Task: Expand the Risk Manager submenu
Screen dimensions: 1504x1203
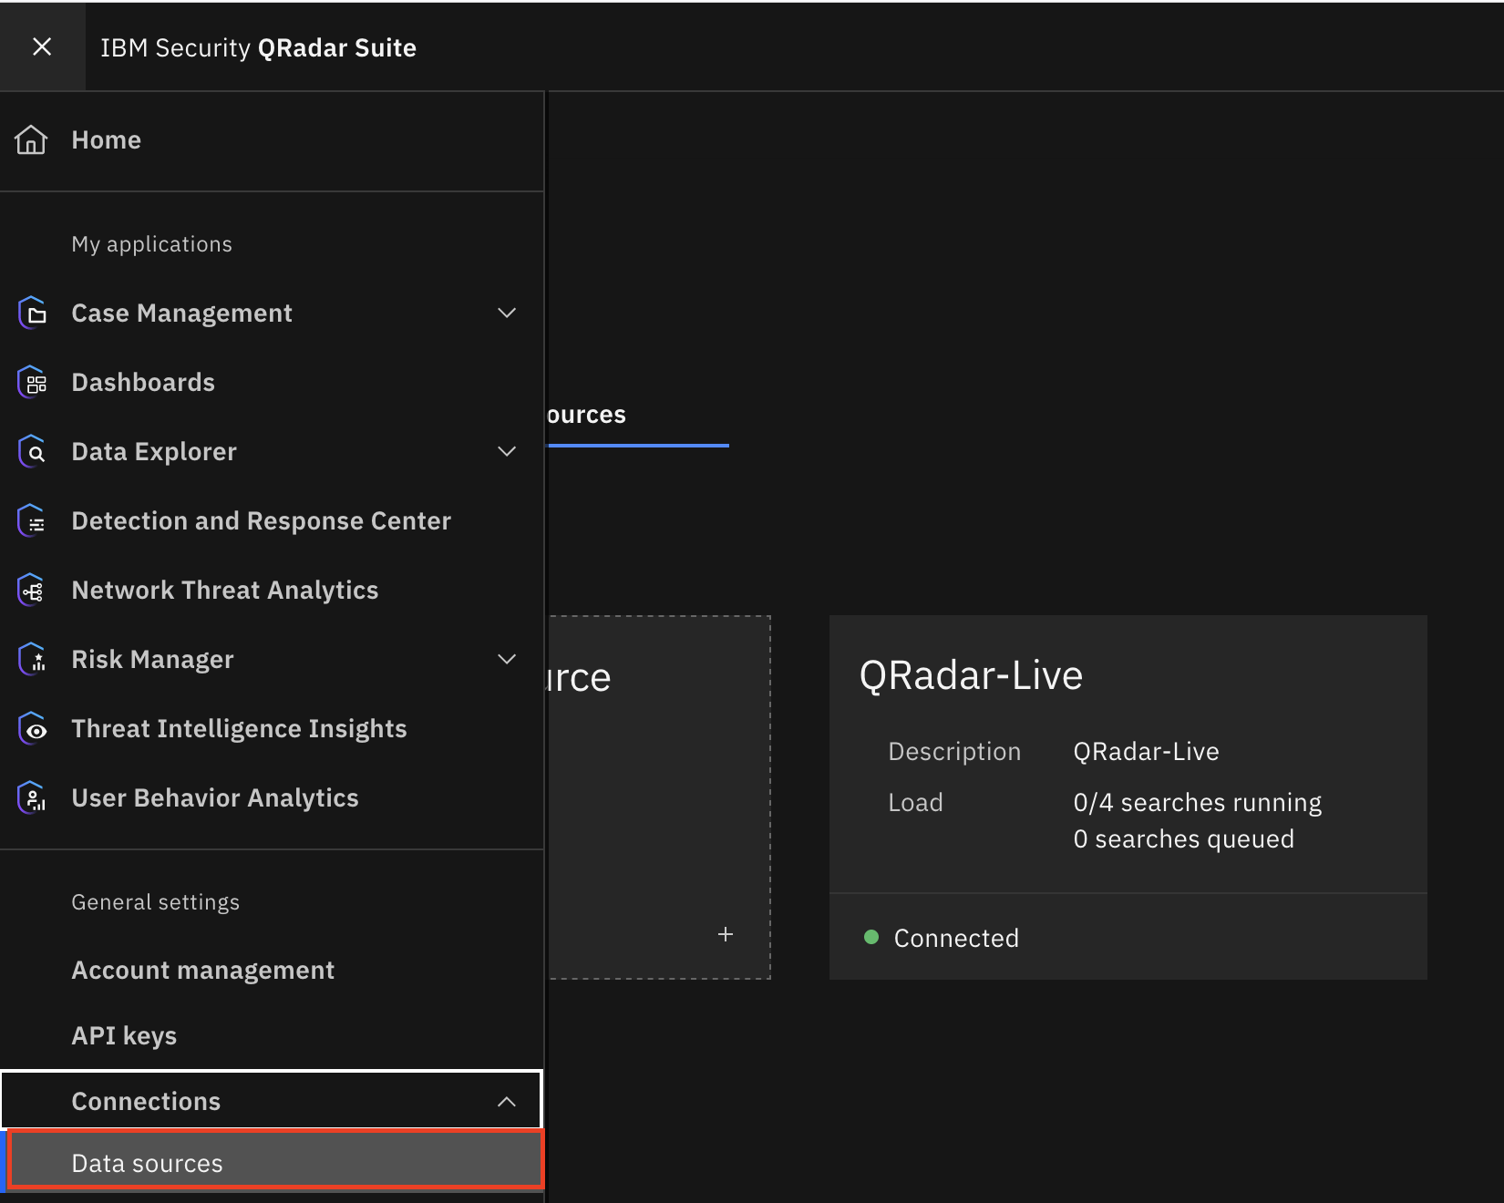Action: pos(507,659)
